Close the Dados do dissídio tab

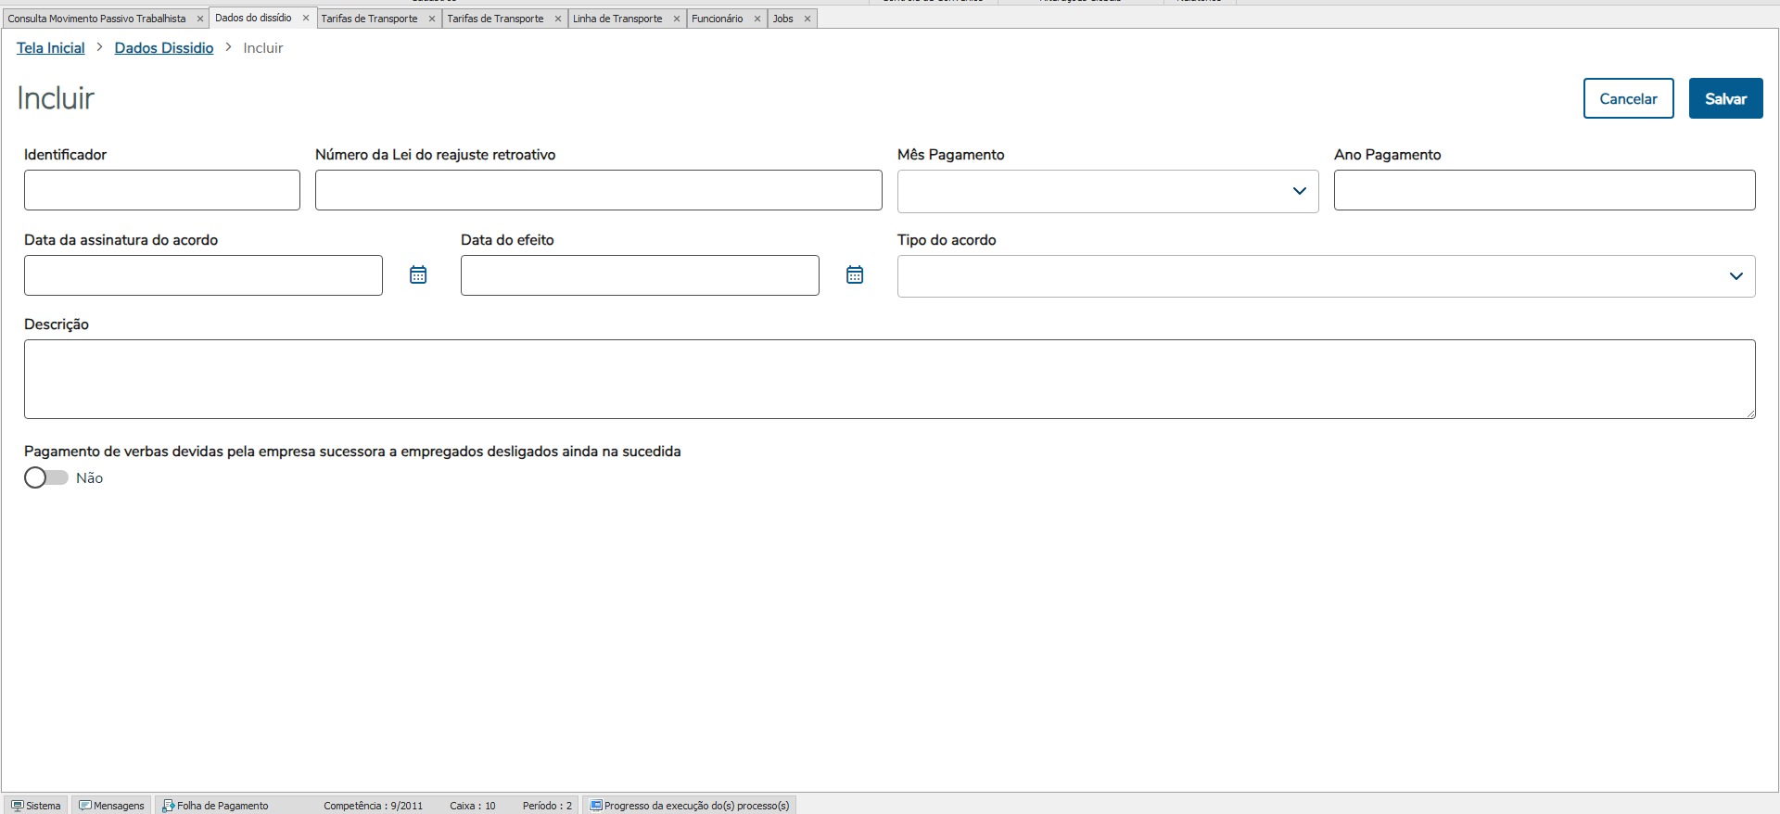306,19
